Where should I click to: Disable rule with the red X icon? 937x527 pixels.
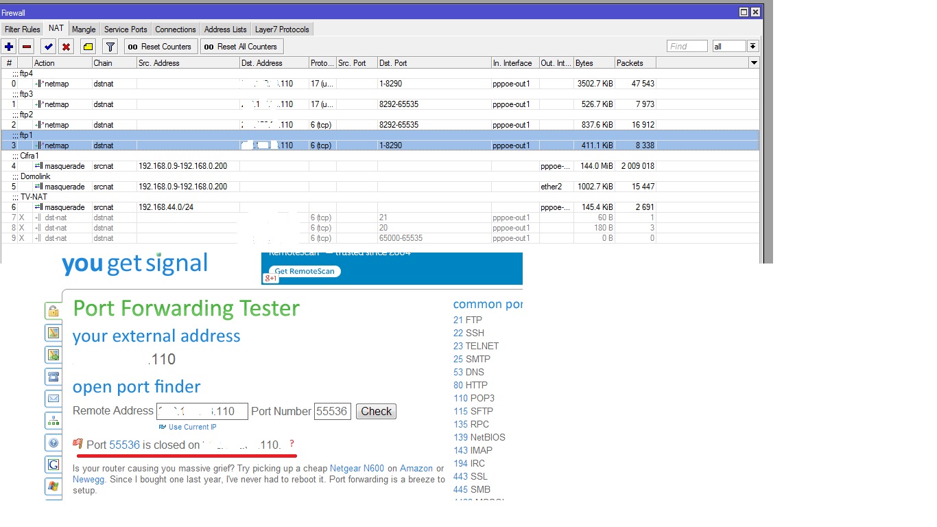(67, 47)
